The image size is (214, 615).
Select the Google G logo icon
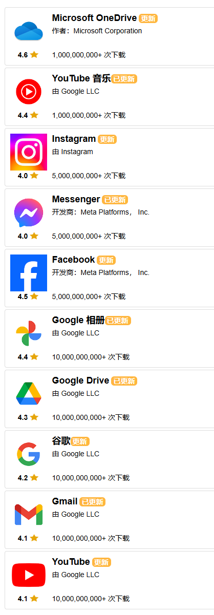click(29, 454)
